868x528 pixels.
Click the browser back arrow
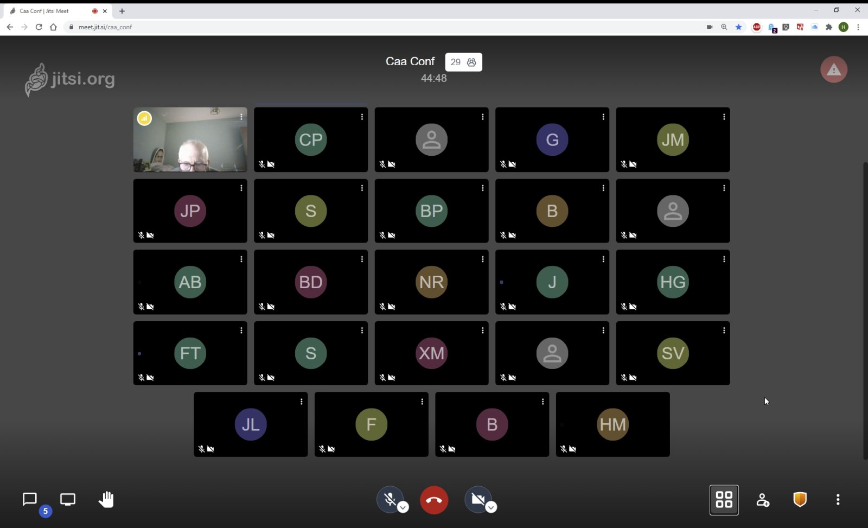[x=10, y=27]
